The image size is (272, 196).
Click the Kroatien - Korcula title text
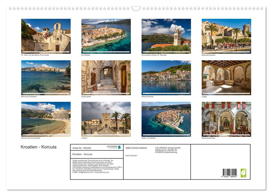click(38, 147)
